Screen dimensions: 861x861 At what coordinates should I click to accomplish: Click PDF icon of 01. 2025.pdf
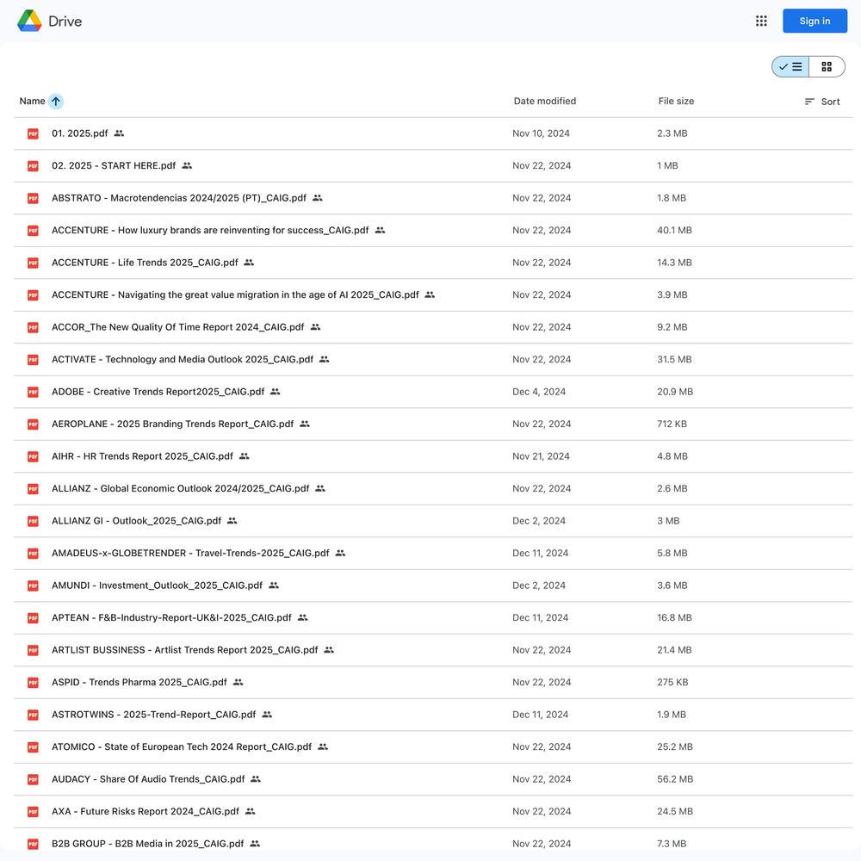point(33,133)
